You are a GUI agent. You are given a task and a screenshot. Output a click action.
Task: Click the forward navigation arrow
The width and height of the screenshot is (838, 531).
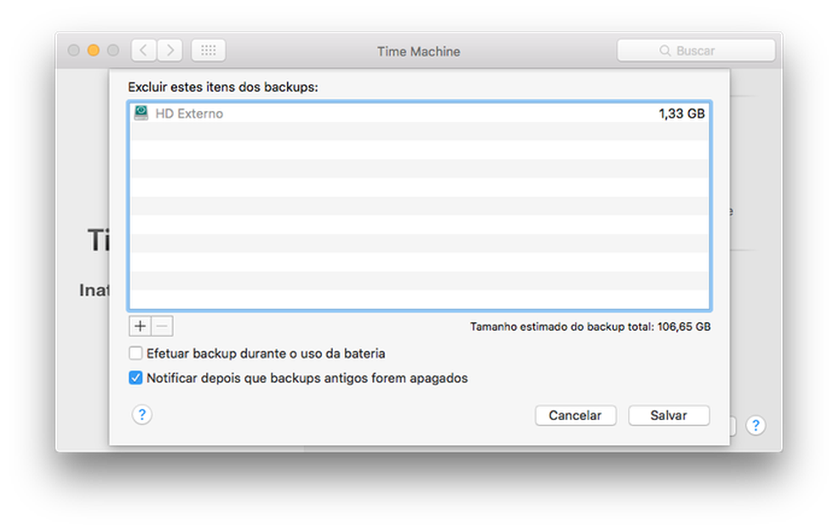coord(170,50)
